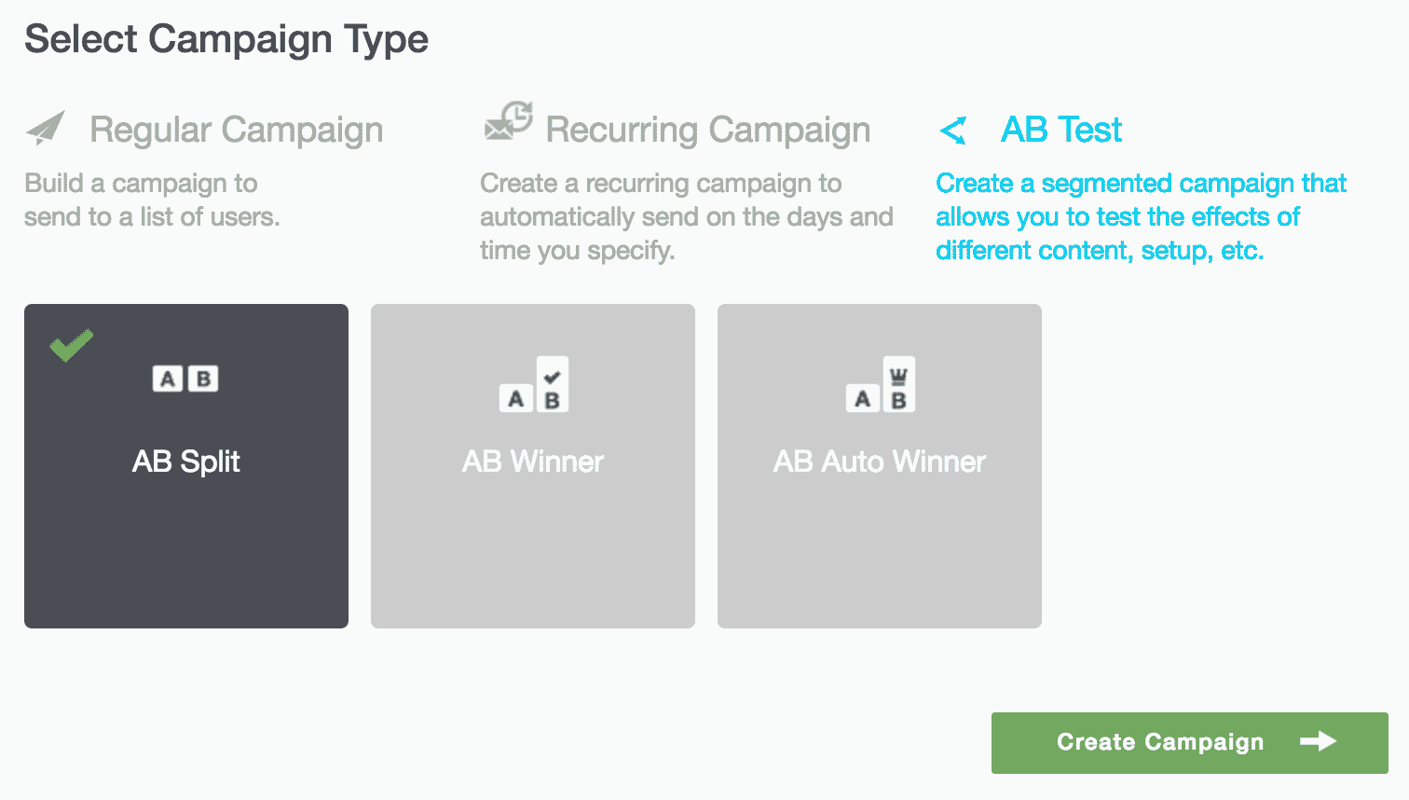The height and width of the screenshot is (800, 1409).
Task: Click the AB checkmark icon on the AB Winner card
Action: [x=534, y=385]
